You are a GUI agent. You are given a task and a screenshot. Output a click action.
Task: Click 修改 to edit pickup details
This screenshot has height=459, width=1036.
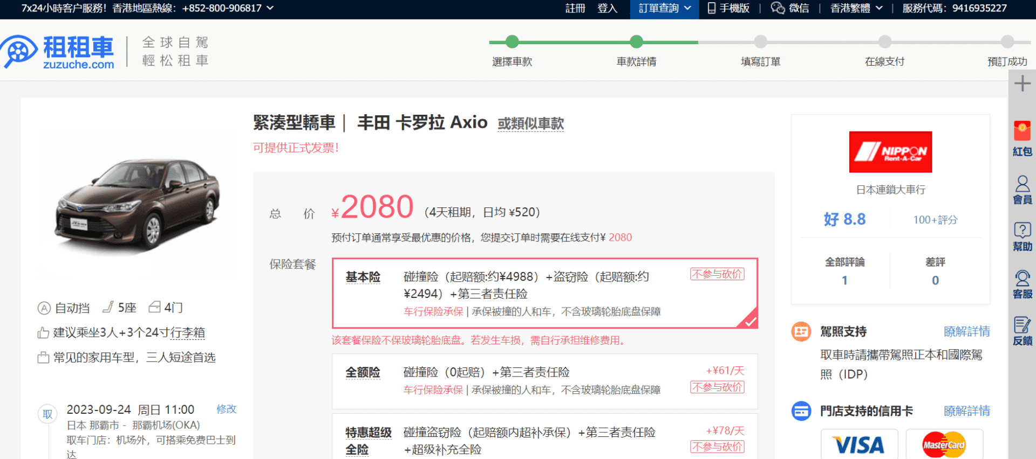click(226, 409)
